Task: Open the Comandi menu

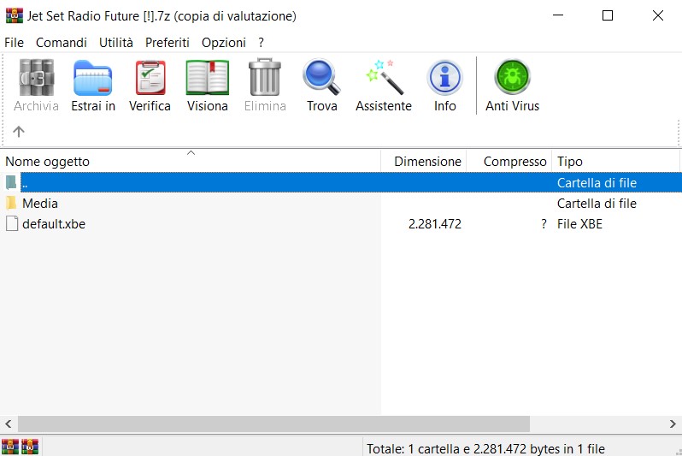Action: pos(62,43)
